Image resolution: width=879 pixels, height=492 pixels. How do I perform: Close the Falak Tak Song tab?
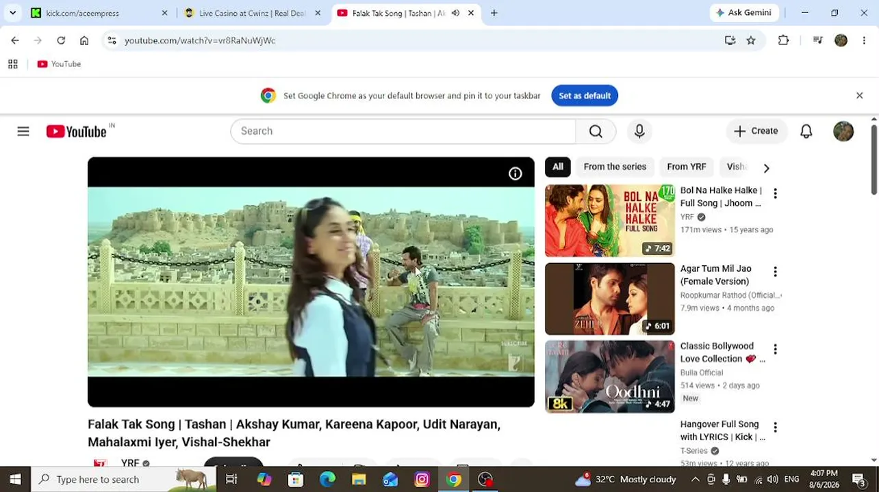pyautogui.click(x=471, y=13)
